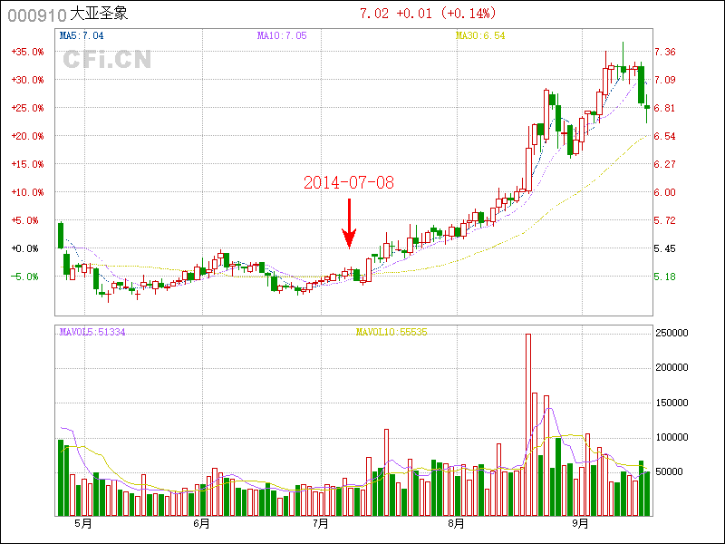Select the stock code 000910

[37, 15]
